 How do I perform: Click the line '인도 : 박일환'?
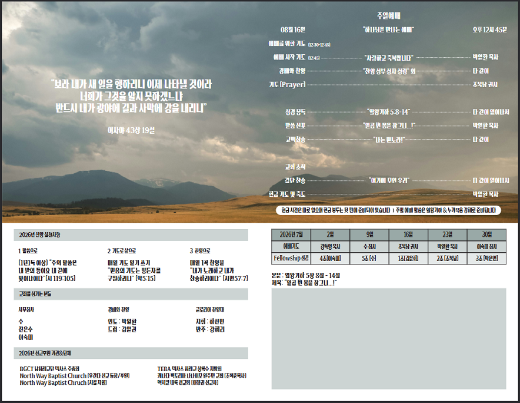(x=122, y=322)
